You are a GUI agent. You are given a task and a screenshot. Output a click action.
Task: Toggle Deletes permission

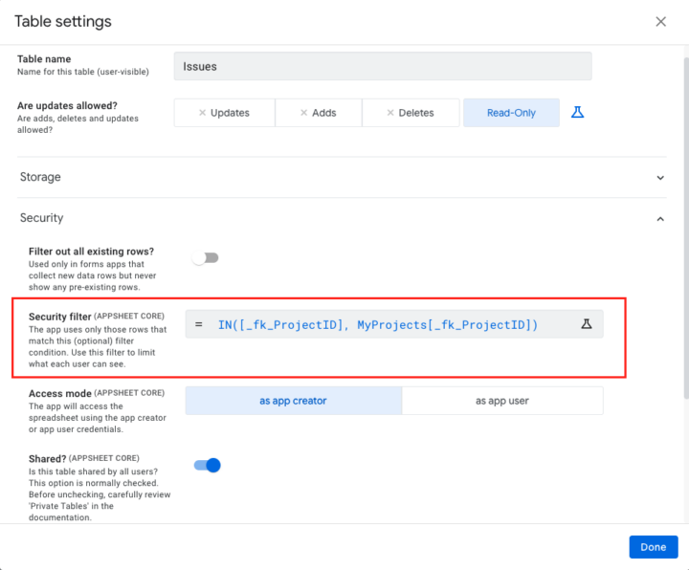coord(411,113)
